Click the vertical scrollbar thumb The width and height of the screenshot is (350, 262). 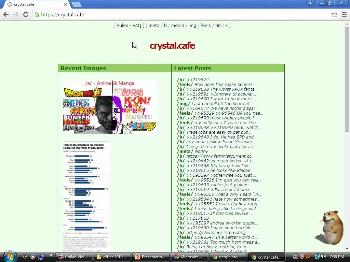tap(347, 79)
